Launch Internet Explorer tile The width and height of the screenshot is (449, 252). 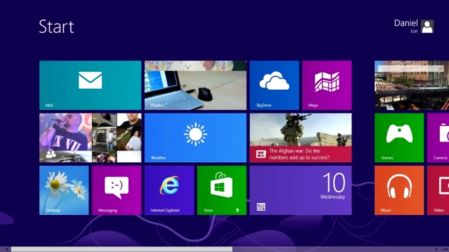169,190
